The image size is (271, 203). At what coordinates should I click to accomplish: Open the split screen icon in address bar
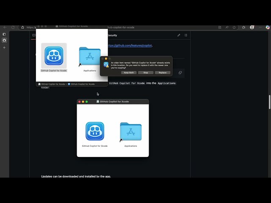coord(220,27)
